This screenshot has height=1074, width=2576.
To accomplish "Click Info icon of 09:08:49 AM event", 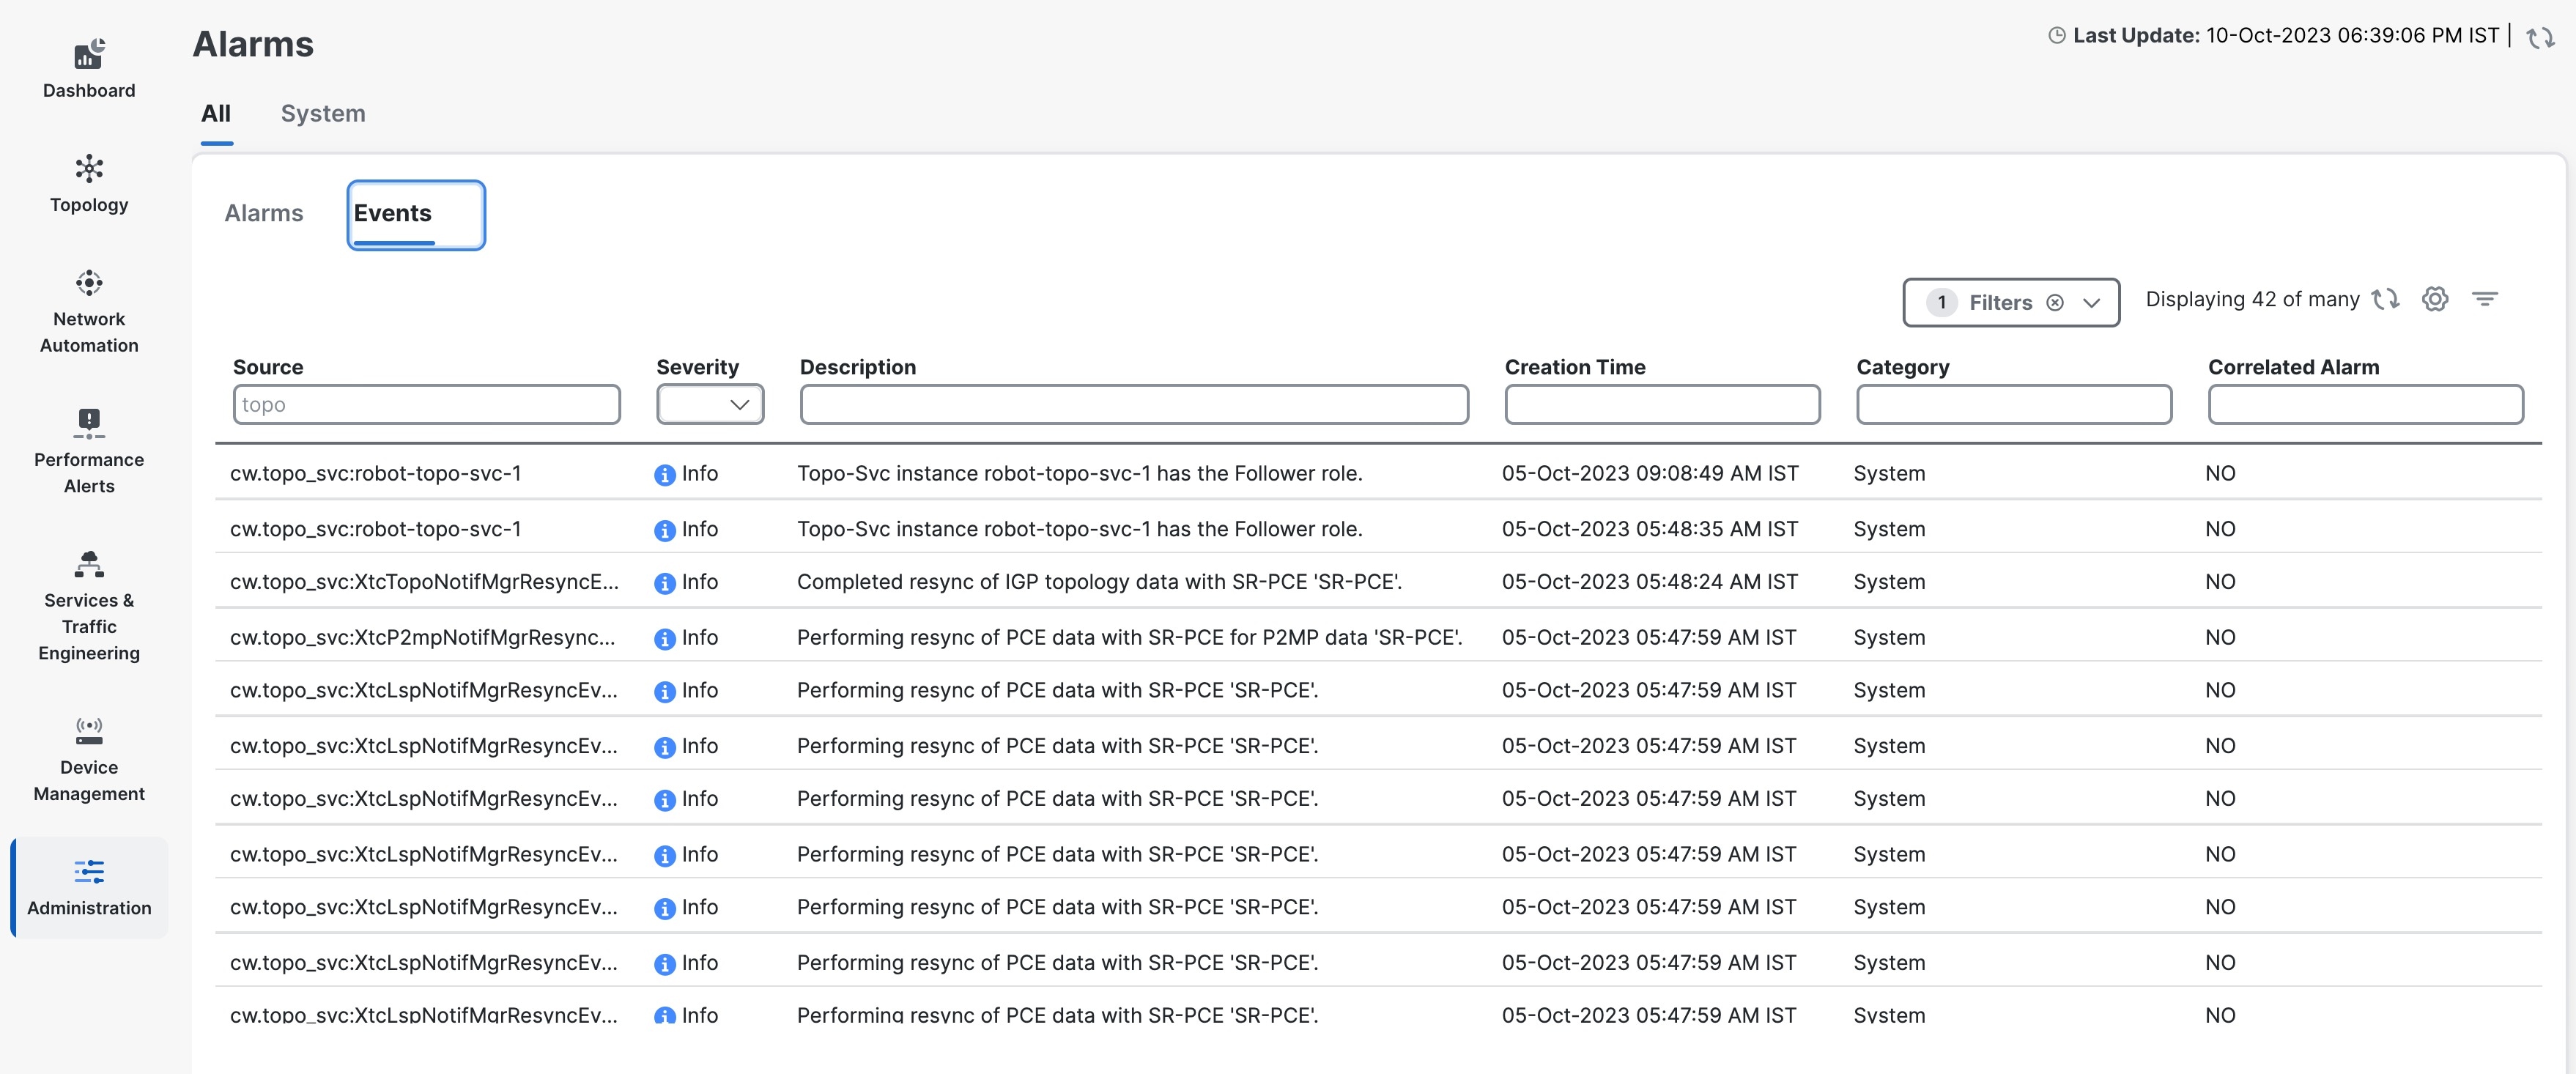I will point(664,475).
